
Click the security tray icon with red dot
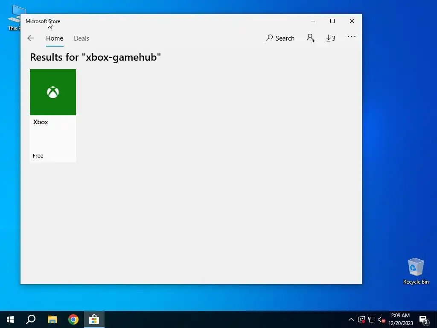[x=361, y=319]
